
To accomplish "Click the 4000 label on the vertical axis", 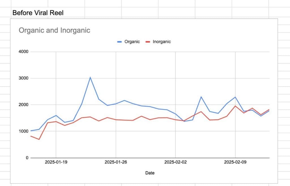I will coord(23,52).
